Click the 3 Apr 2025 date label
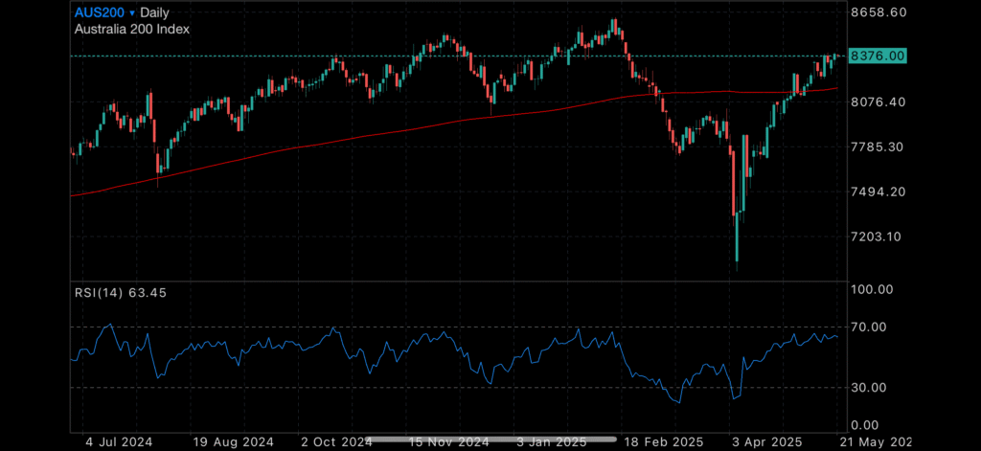Screen dimensions: 981x451 pos(765,443)
